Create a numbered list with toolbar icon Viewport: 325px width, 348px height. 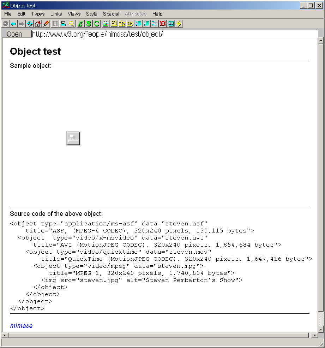tap(146, 24)
